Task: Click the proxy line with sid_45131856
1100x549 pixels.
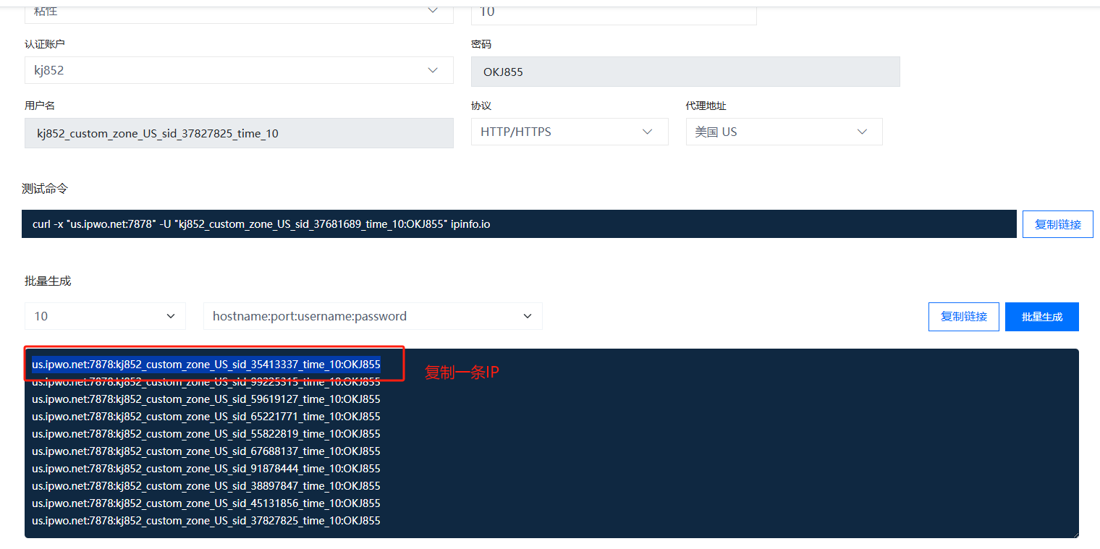Action: pyautogui.click(x=206, y=503)
